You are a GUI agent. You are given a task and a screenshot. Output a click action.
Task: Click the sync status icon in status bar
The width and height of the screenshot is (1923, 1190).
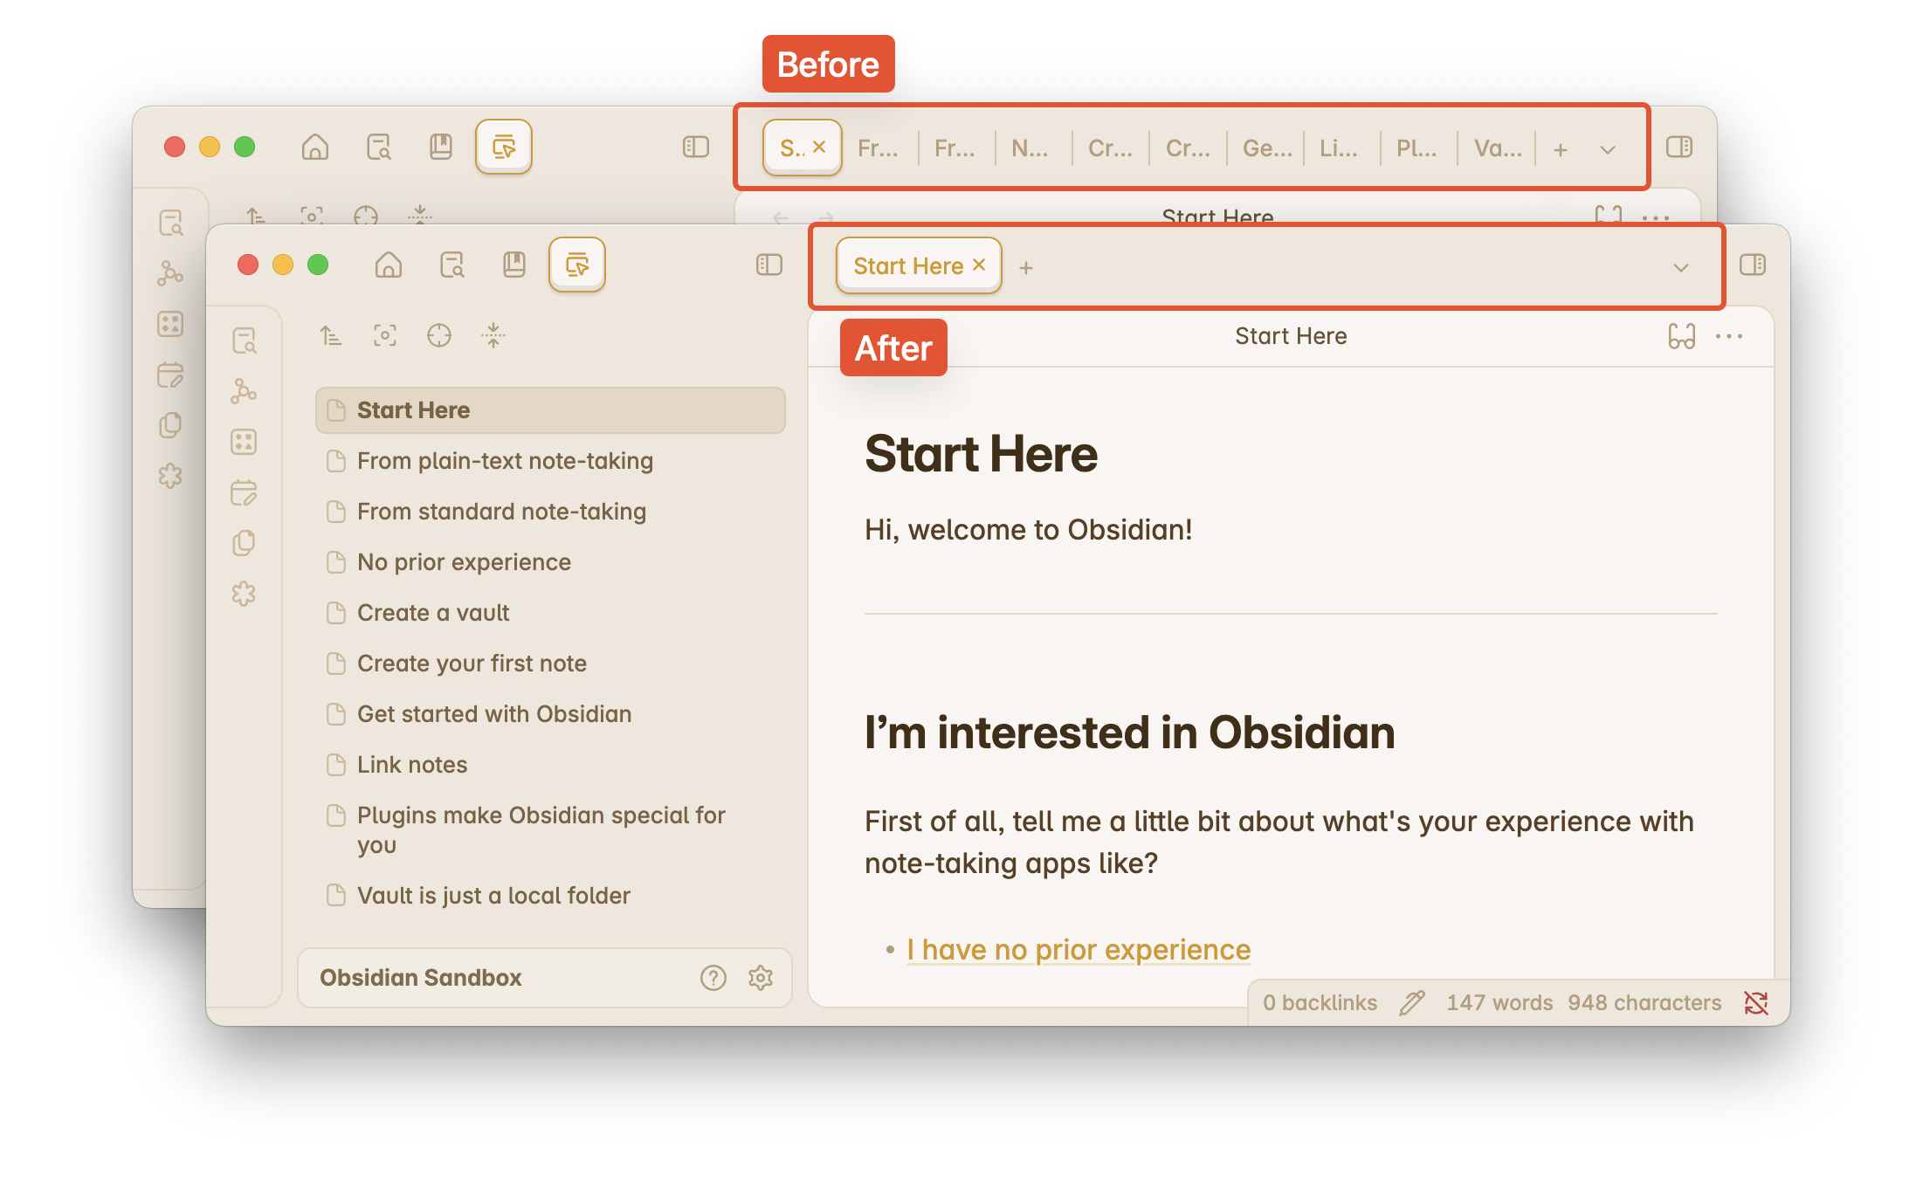point(1756,1003)
